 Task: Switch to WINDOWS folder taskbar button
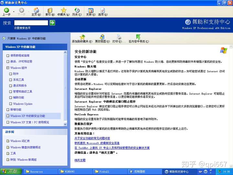75,171
